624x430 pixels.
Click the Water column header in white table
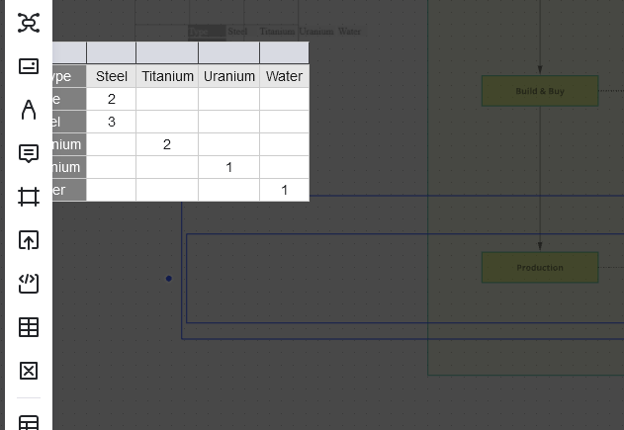(284, 76)
